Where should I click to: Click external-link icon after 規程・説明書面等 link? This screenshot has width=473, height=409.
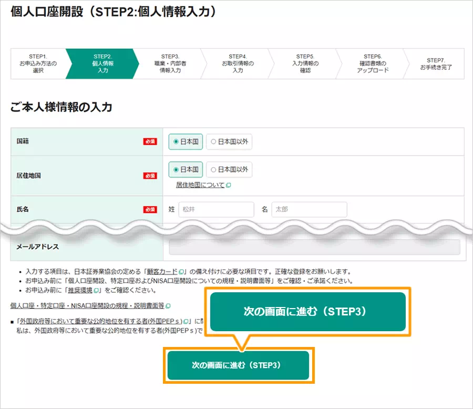tap(168, 305)
